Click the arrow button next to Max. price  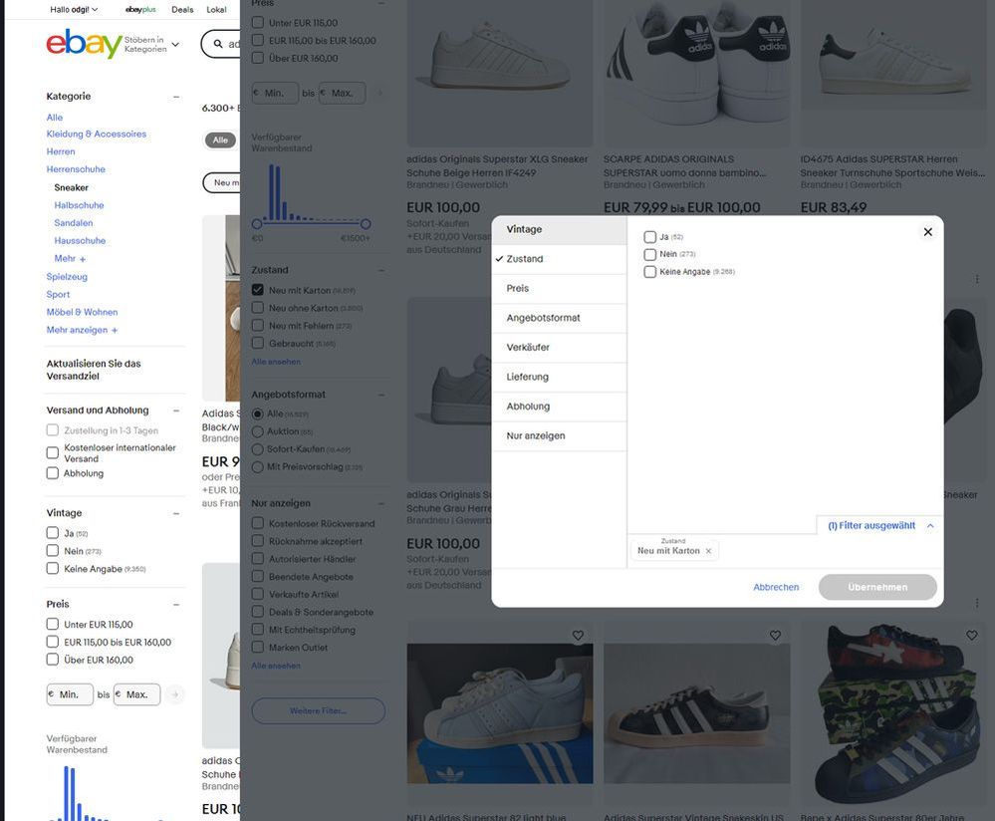pos(175,694)
